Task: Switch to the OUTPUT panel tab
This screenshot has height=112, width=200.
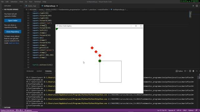Action: [x=39, y=71]
